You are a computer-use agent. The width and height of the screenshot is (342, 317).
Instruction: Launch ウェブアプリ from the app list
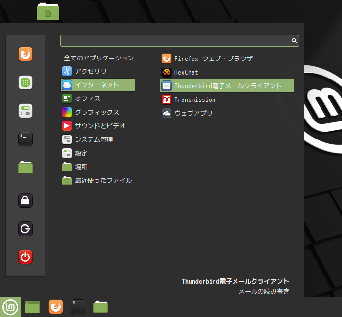[x=227, y=113]
